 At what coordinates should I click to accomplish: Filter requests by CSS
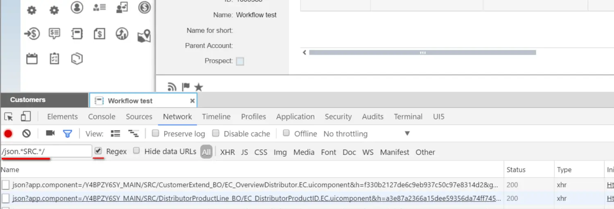[261, 152]
